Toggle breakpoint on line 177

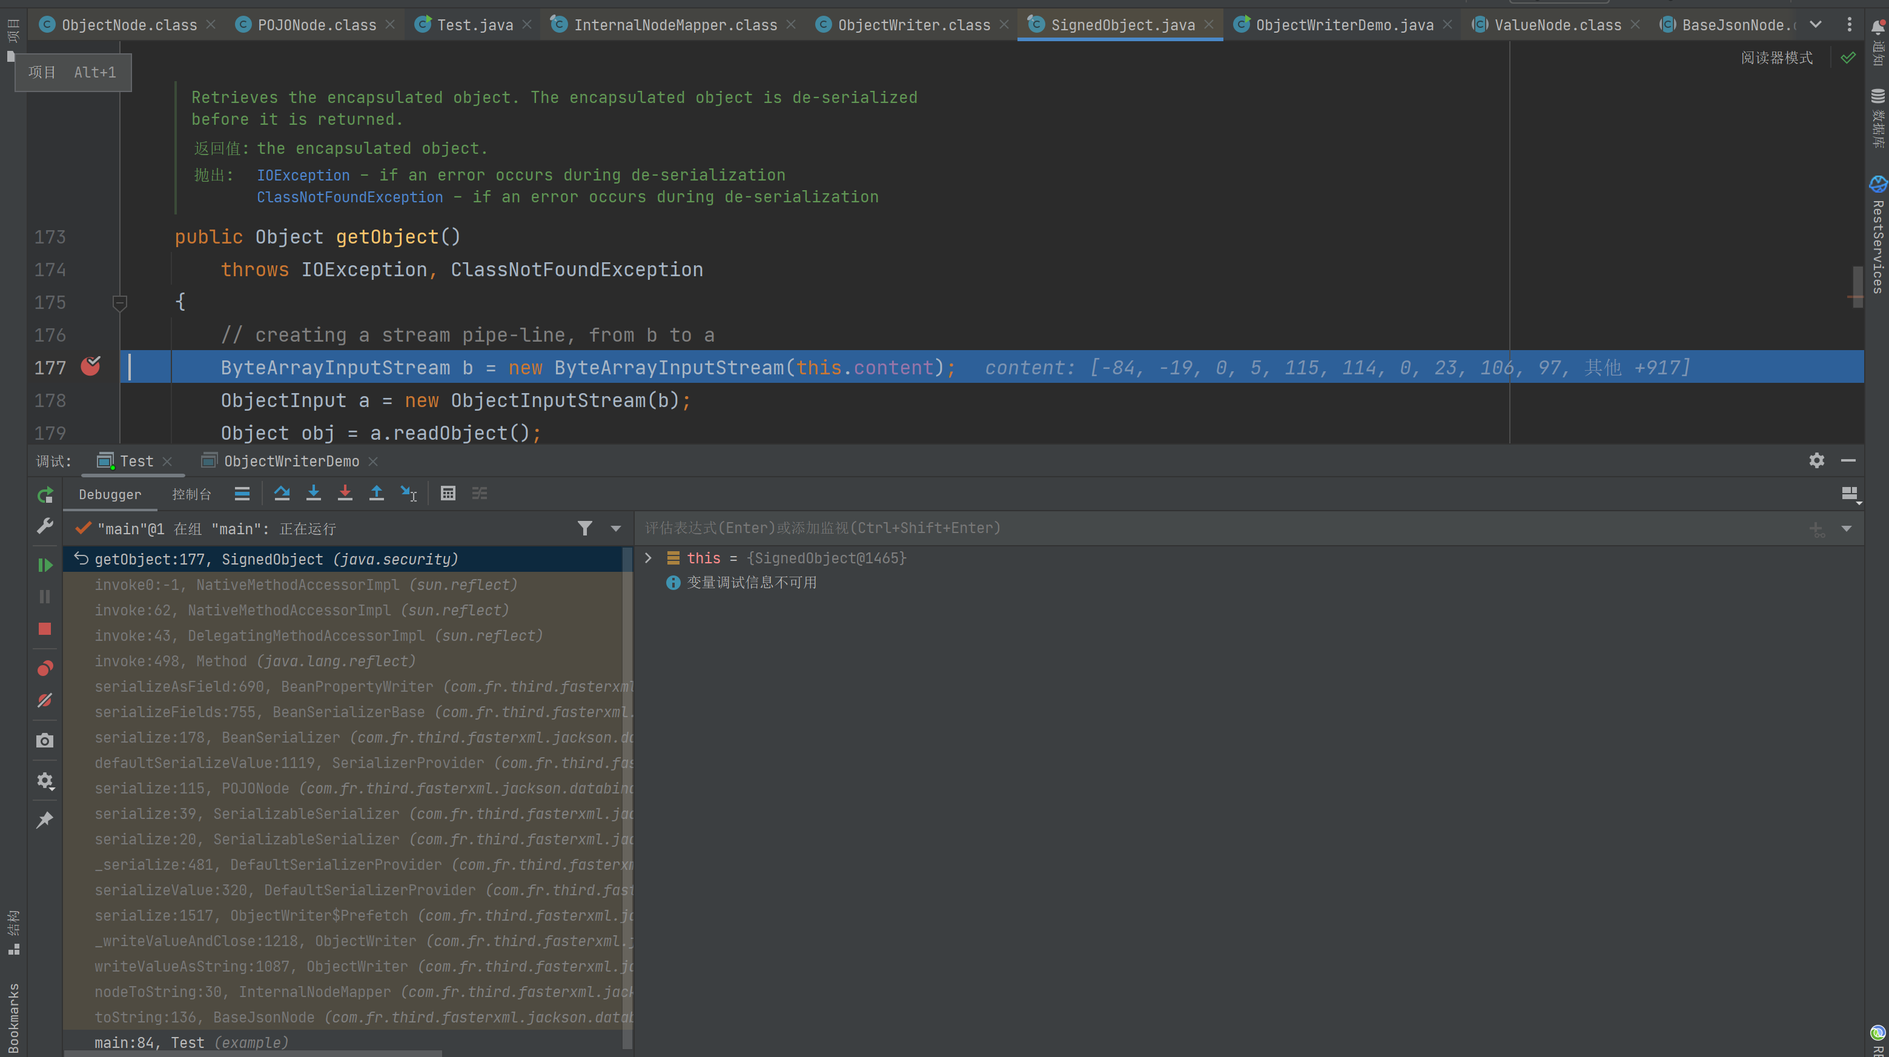91,366
